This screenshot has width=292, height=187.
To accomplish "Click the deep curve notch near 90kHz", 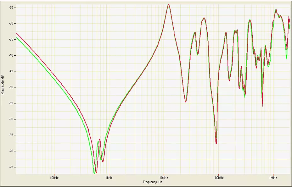I will (x=216, y=143).
